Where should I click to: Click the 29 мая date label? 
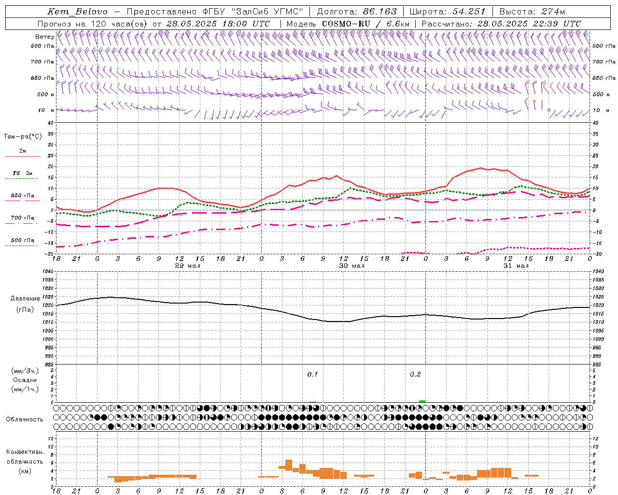coord(187,266)
